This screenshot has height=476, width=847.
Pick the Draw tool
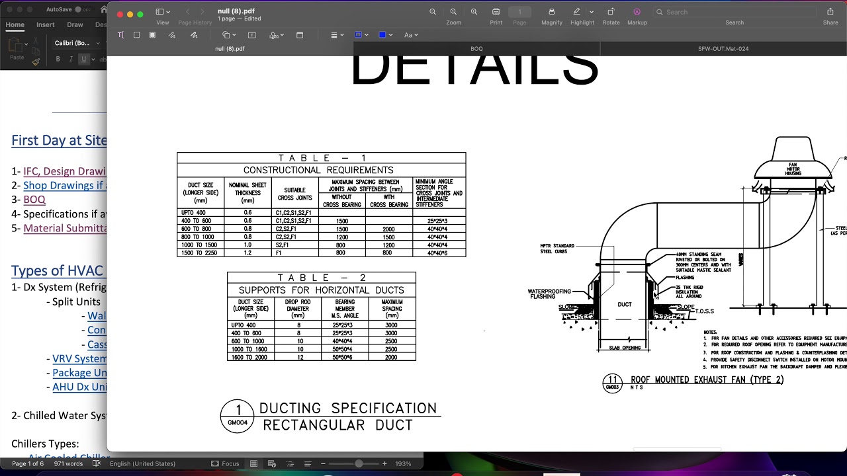point(194,35)
